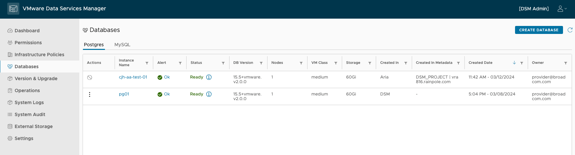Open the pg01 instance link

(x=124, y=94)
